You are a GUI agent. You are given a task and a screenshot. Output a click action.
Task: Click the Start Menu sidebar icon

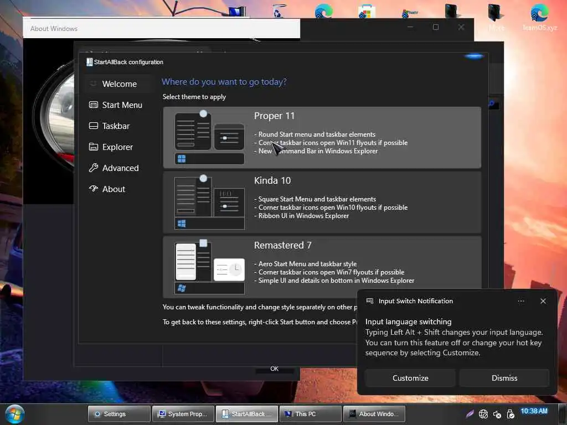tap(93, 105)
